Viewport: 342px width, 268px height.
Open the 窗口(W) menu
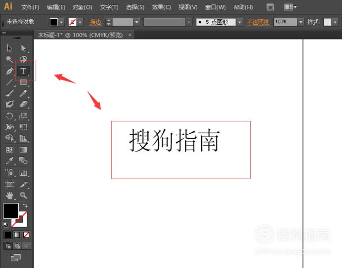click(x=215, y=7)
